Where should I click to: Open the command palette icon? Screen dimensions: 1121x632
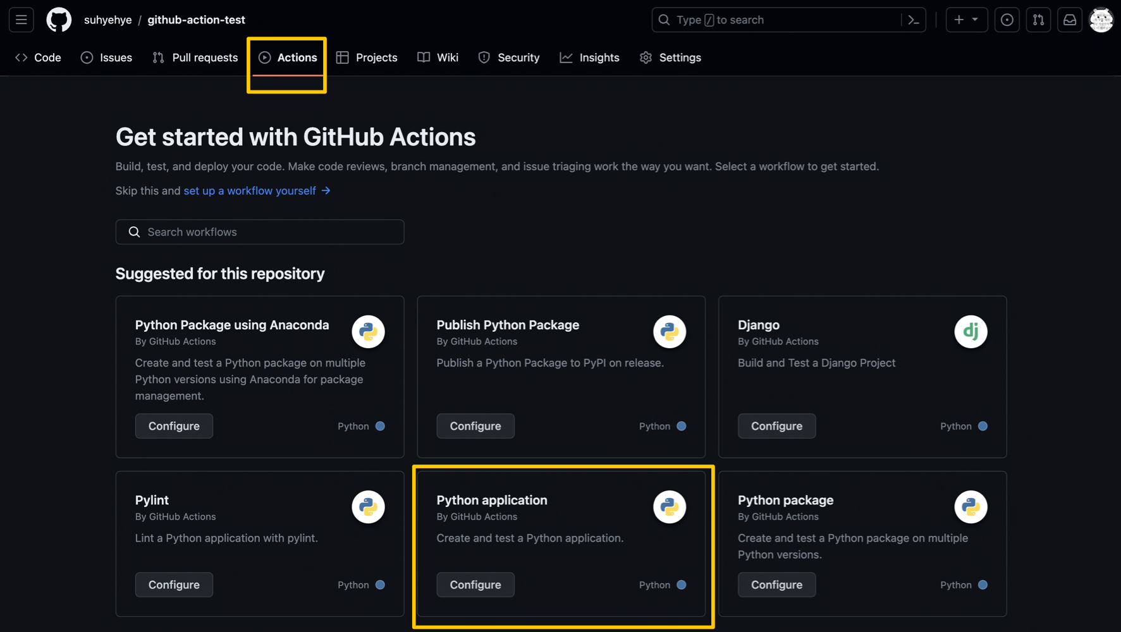[914, 20]
